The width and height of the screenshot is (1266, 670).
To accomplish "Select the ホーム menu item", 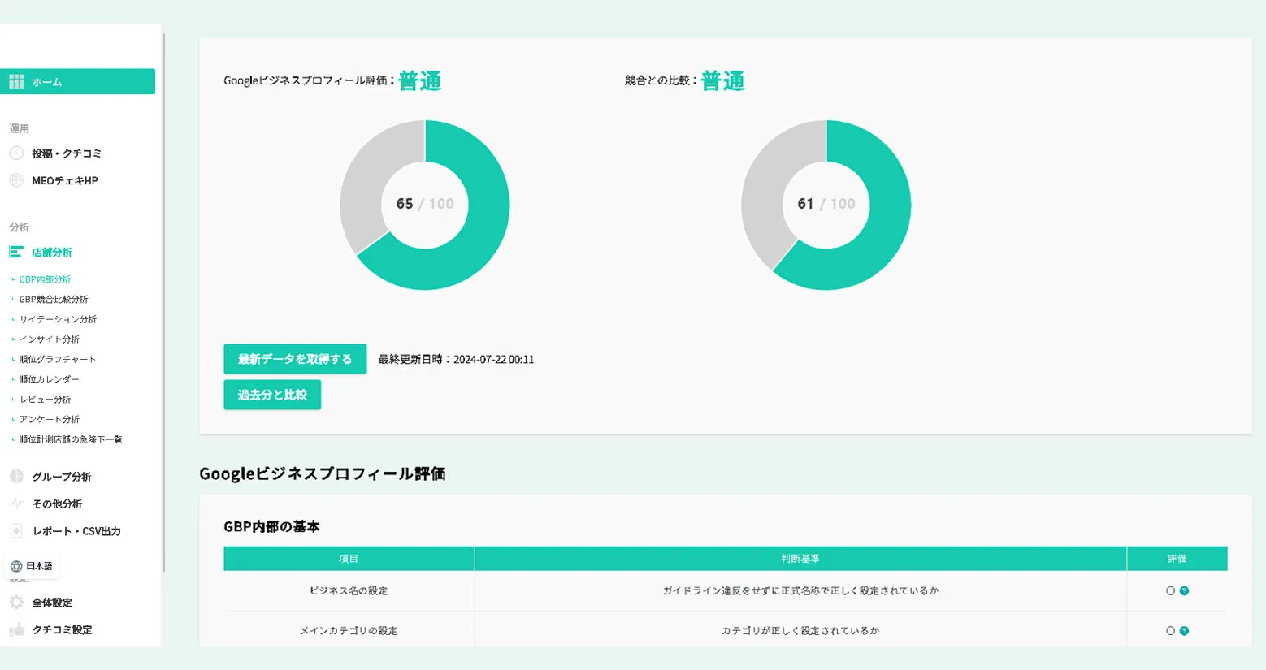I will click(x=77, y=82).
